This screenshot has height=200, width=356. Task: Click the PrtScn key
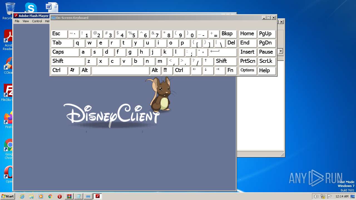(248, 61)
